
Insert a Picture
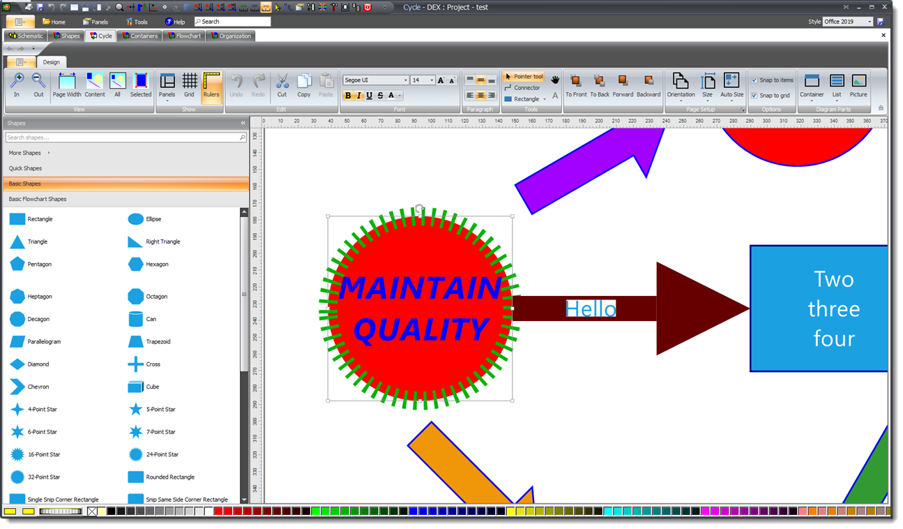point(858,84)
